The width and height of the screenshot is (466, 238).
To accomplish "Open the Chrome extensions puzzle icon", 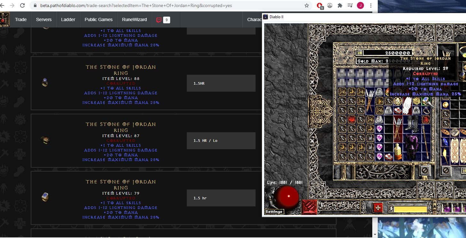I will point(340,5).
